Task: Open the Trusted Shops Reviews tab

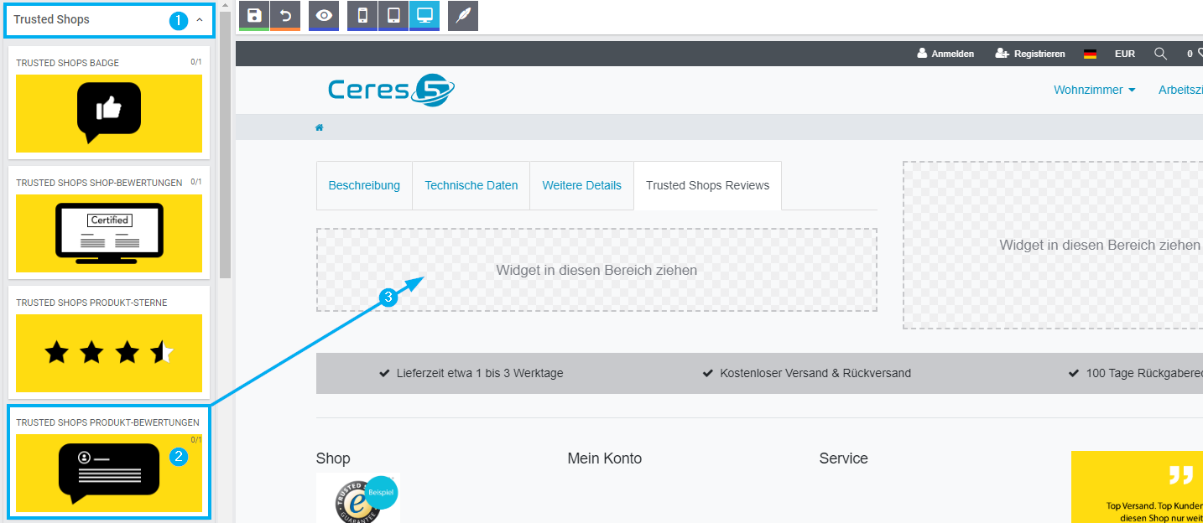Action: pos(707,185)
